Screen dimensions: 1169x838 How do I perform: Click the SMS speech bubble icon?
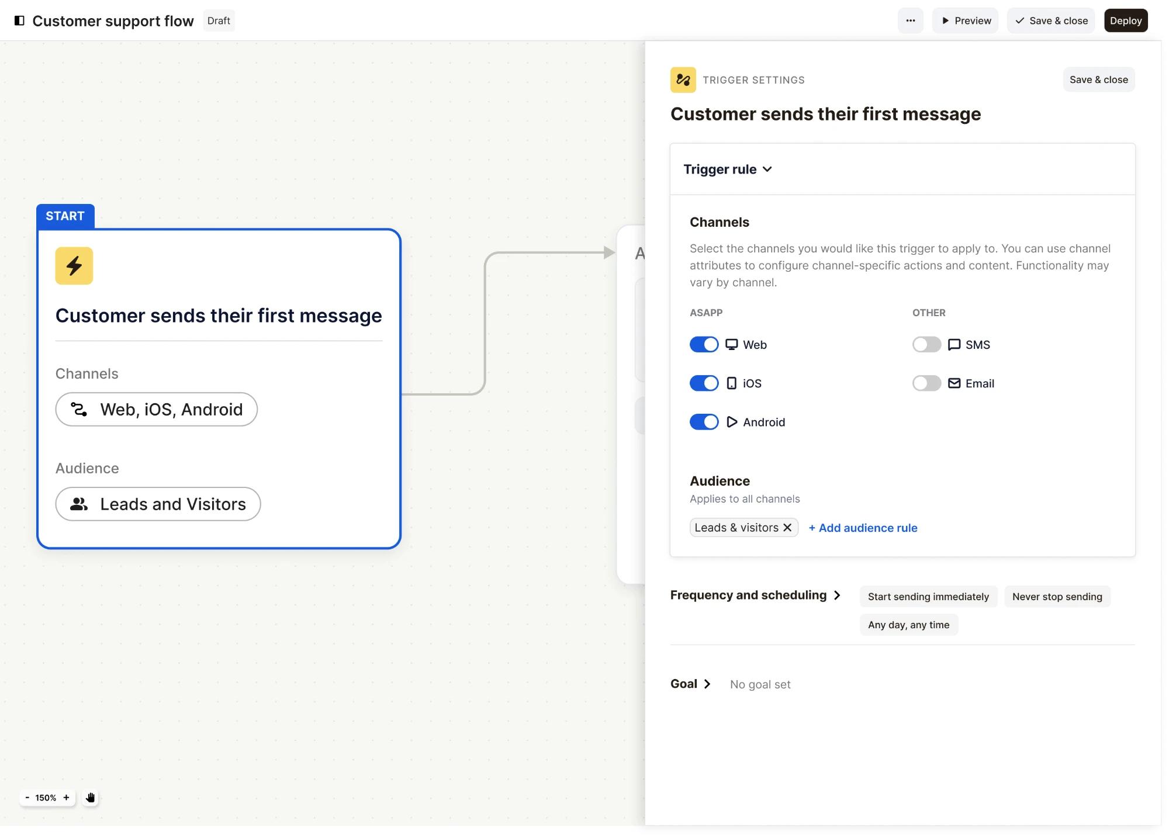954,345
